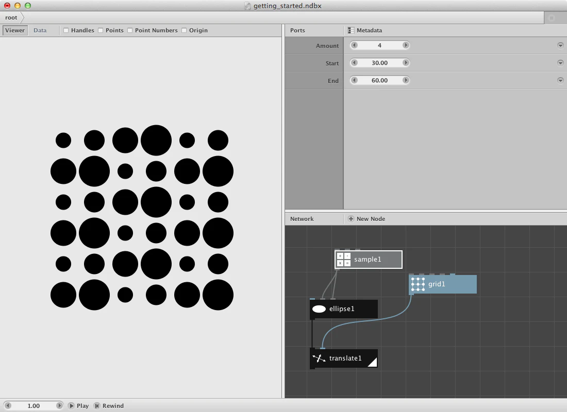Screen dimensions: 567x412
Task: Open the Amount port dropdown arrow
Action: (560, 45)
